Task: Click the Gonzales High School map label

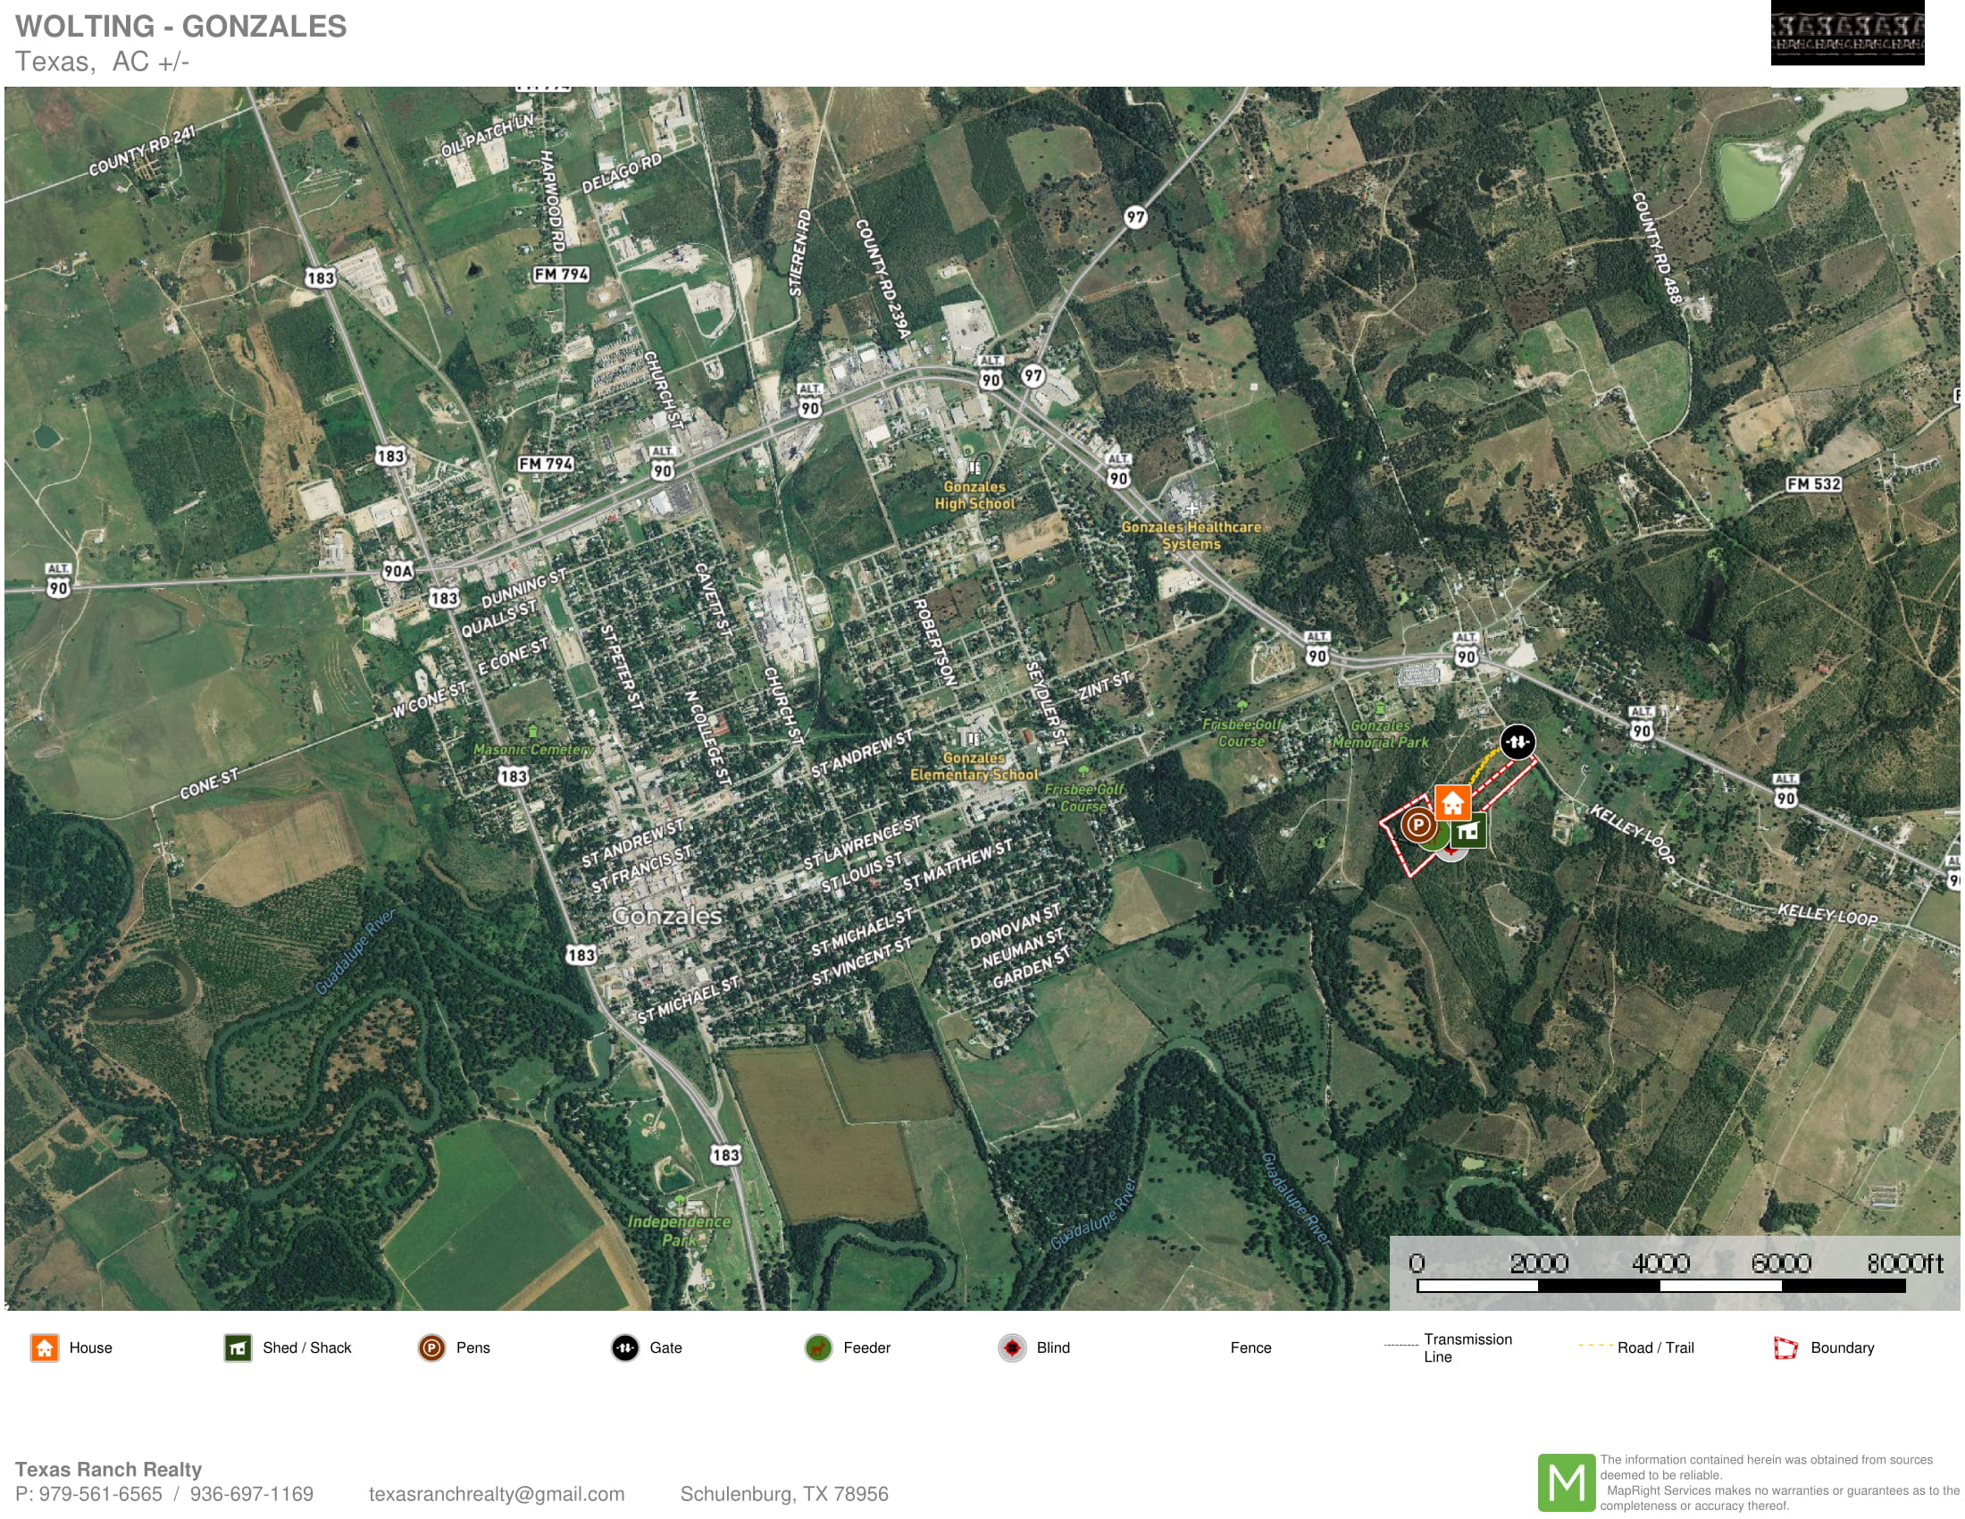Action: point(974,495)
